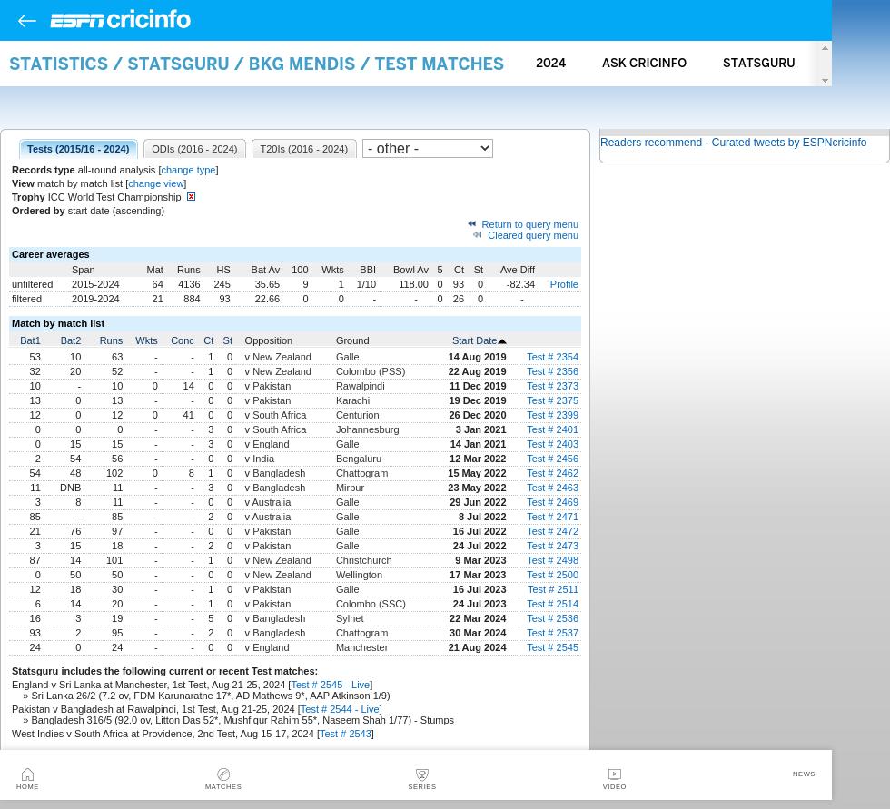Open scorecard Test # 2498
This screenshot has width=890, height=809.
(x=552, y=560)
